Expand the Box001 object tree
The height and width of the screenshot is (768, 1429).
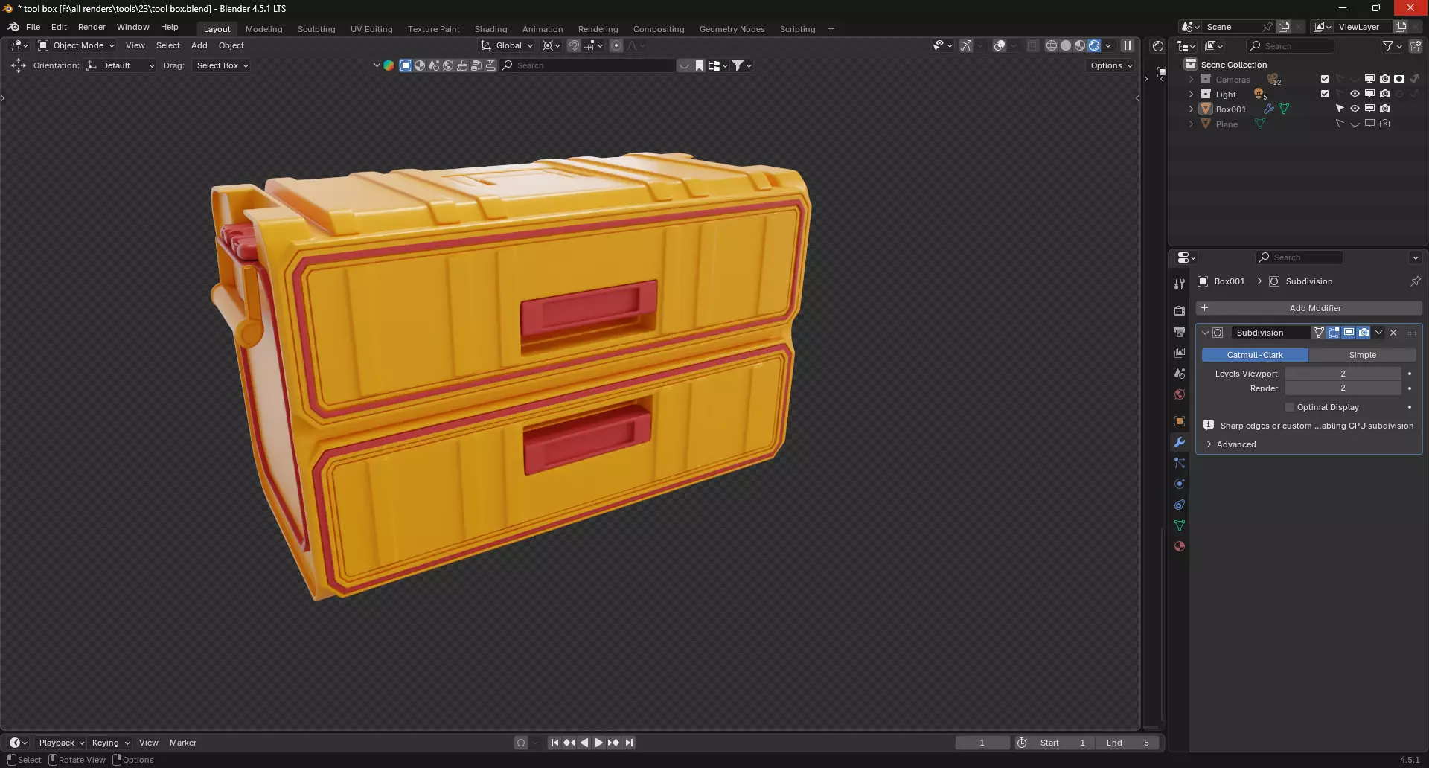pos(1191,109)
